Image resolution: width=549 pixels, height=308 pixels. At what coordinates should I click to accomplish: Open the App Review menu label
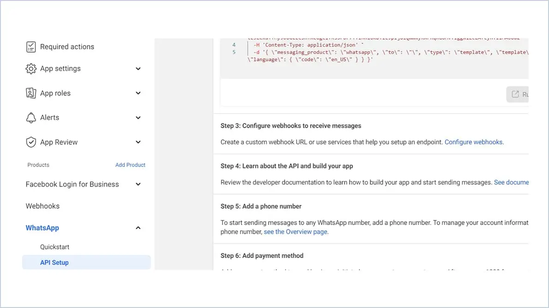[59, 142]
